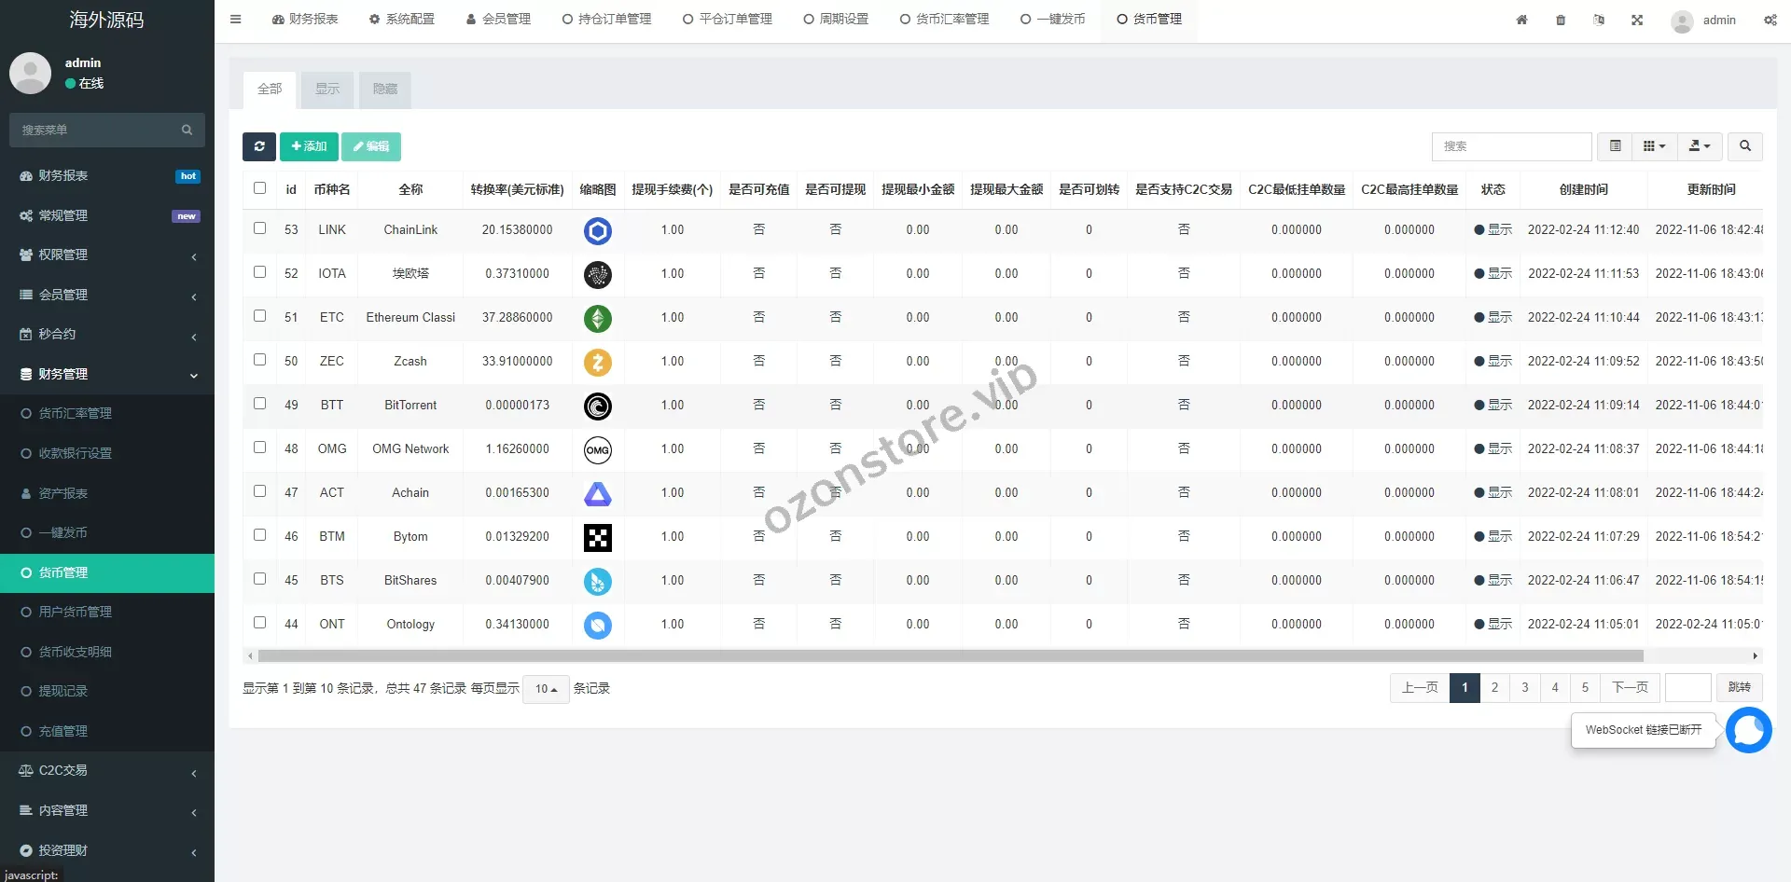Click the trash icon in top bar
1791x882 pixels.
point(1561,20)
